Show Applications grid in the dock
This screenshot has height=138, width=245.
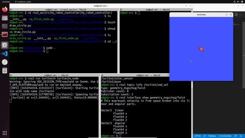click(x=5, y=133)
